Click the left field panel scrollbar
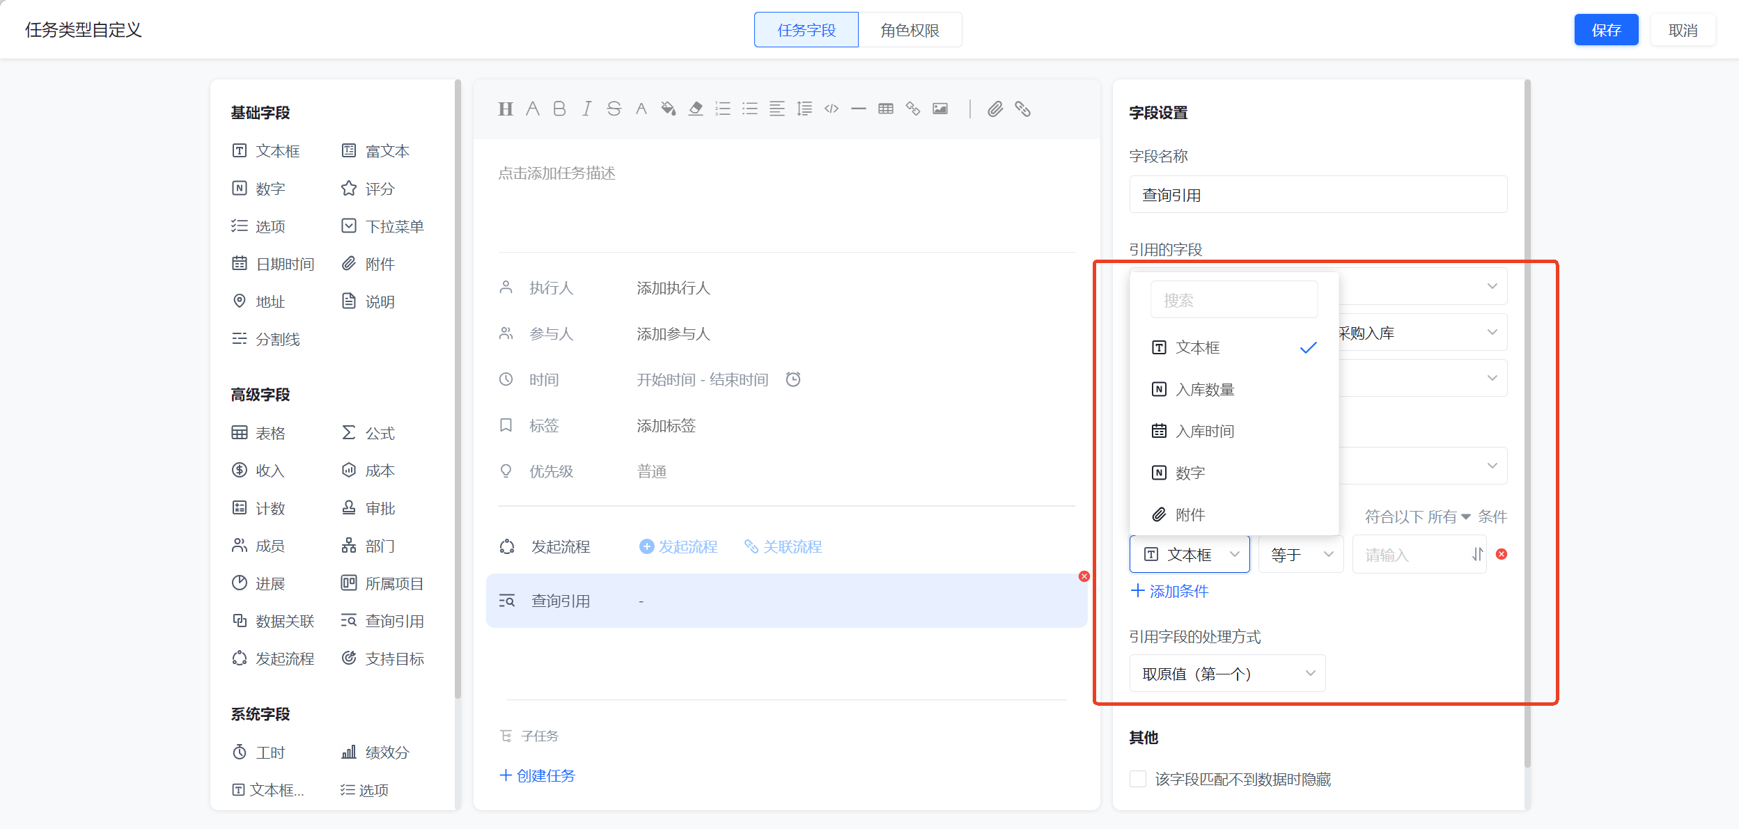Screen dimensions: 1739x829 pos(458,390)
